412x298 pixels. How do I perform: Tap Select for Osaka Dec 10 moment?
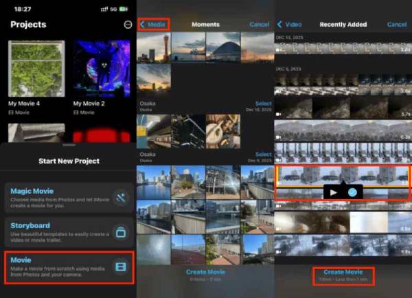point(263,104)
